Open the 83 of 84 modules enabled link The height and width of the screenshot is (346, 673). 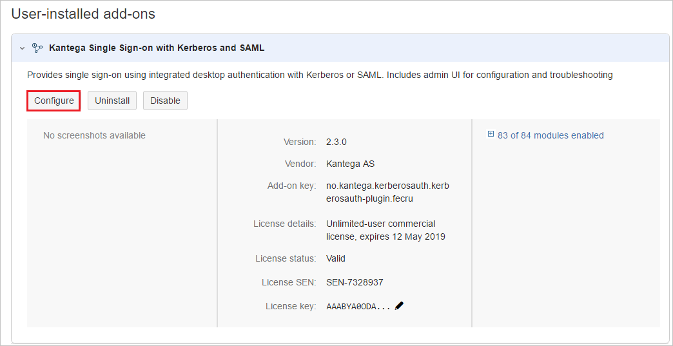551,135
